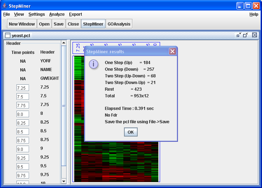Viewport: 262px width, 188px height.
Task: Click the YORF header label
Action: point(46,61)
